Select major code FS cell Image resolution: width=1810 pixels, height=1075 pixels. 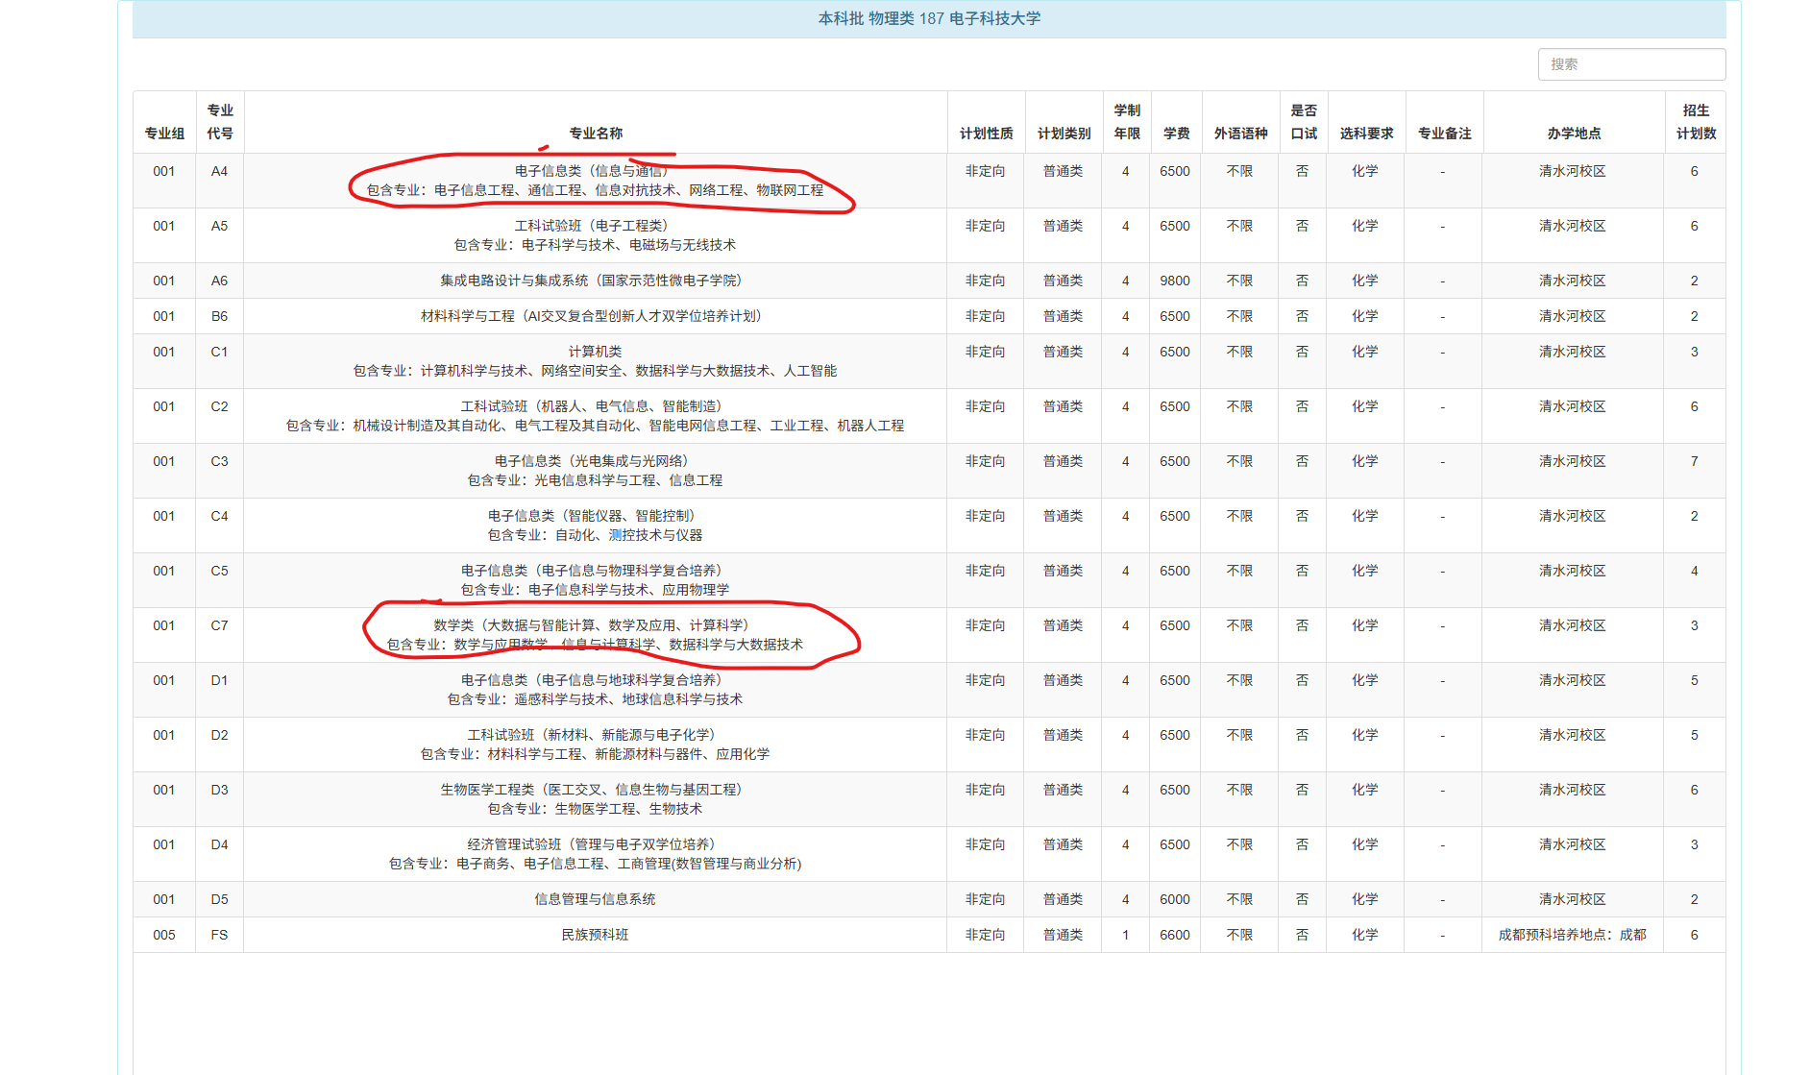pyautogui.click(x=219, y=935)
